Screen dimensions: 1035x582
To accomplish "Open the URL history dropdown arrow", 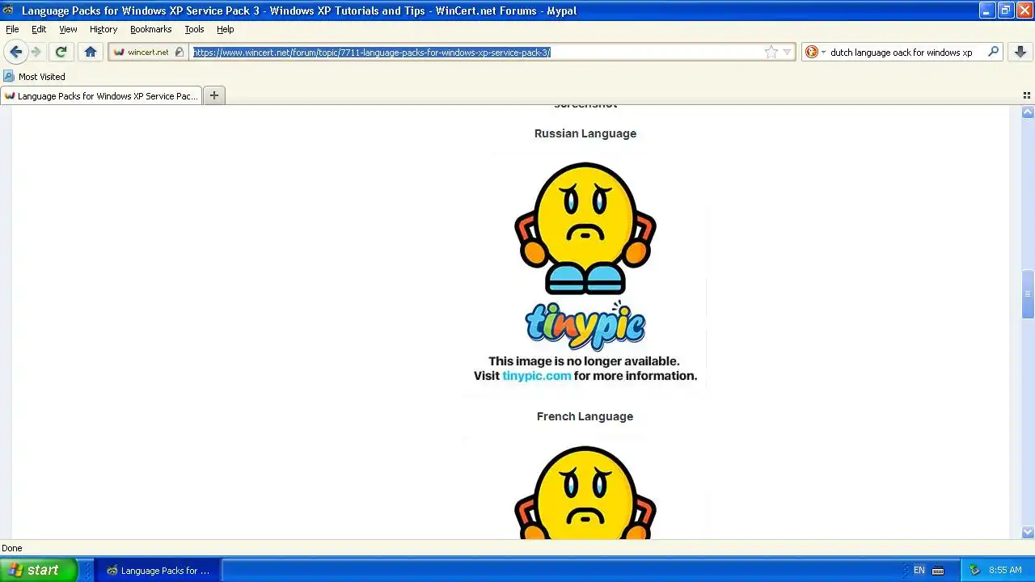I will point(788,53).
